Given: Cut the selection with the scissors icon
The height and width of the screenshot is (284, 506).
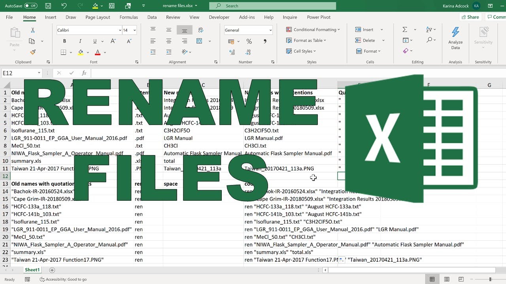Looking at the screenshot, I should tap(33, 30).
